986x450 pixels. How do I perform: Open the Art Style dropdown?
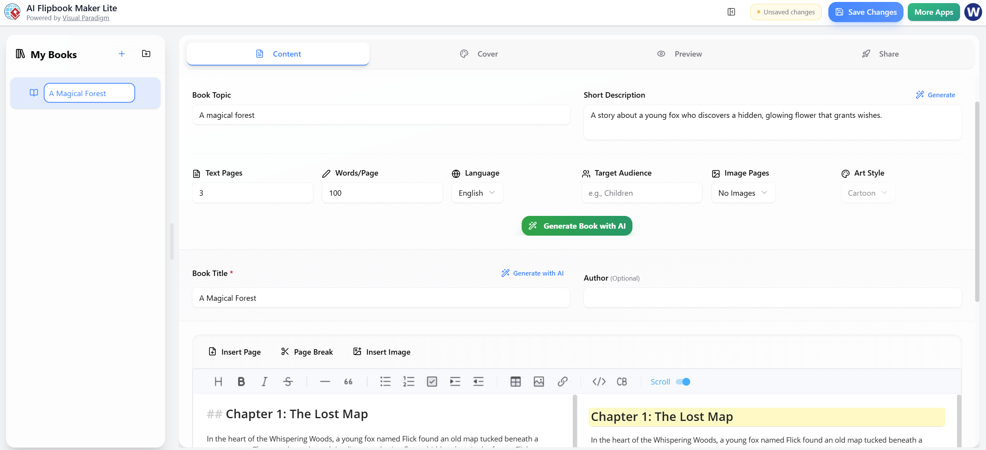tap(867, 193)
